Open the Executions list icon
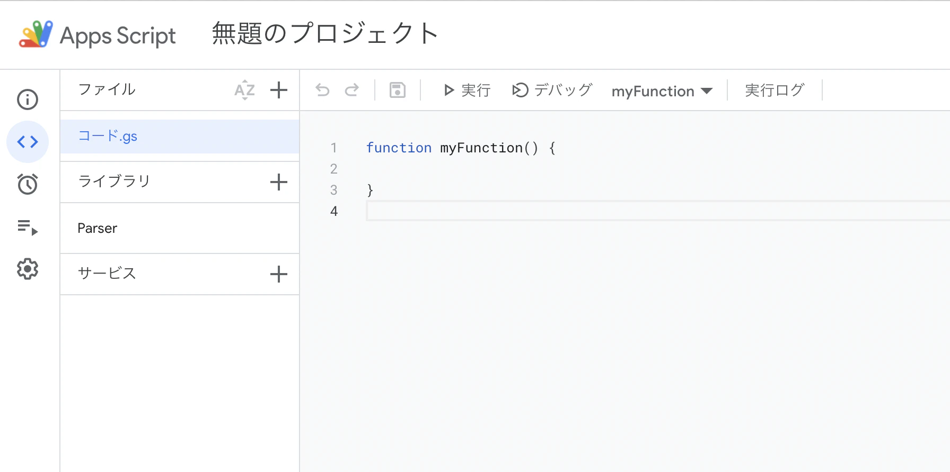The width and height of the screenshot is (950, 472). click(28, 228)
